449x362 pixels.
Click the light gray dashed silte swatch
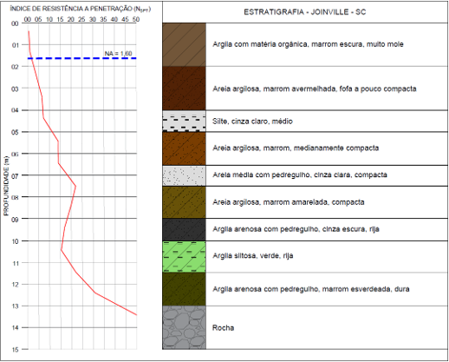click(x=184, y=121)
